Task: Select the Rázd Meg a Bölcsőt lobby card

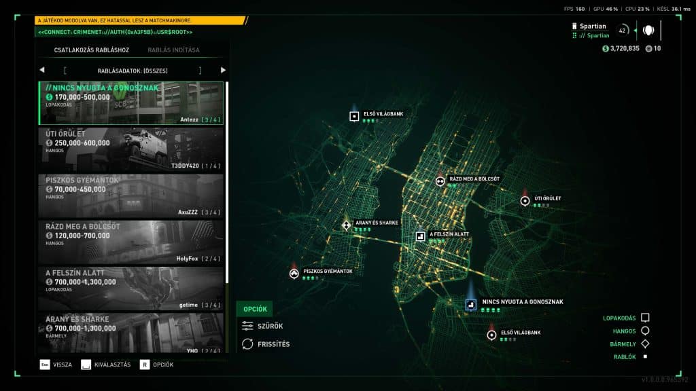Action: click(x=131, y=242)
